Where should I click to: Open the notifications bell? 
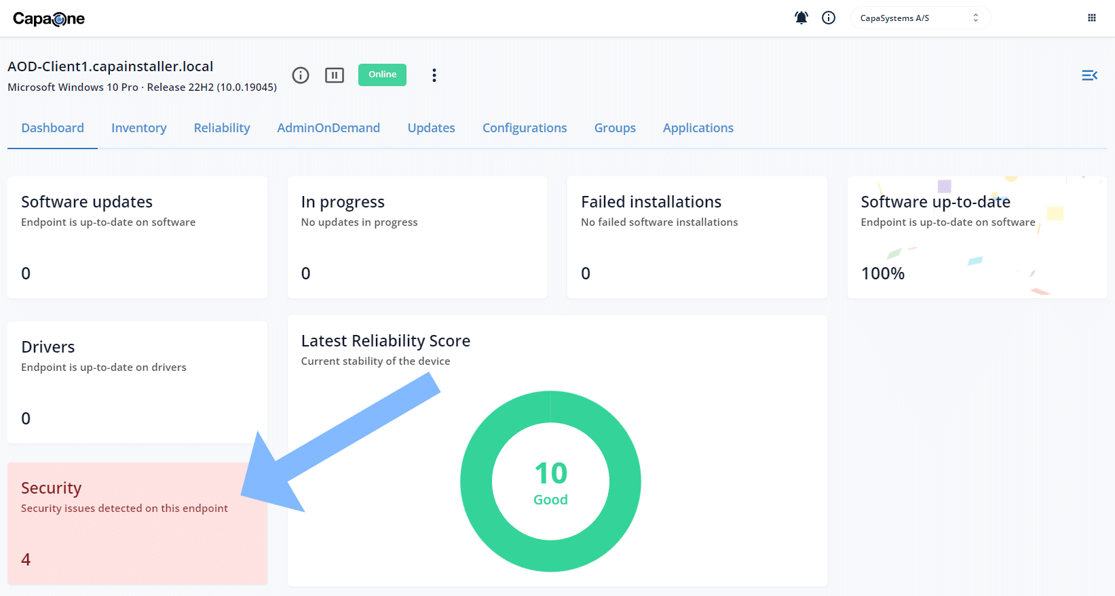[801, 18]
